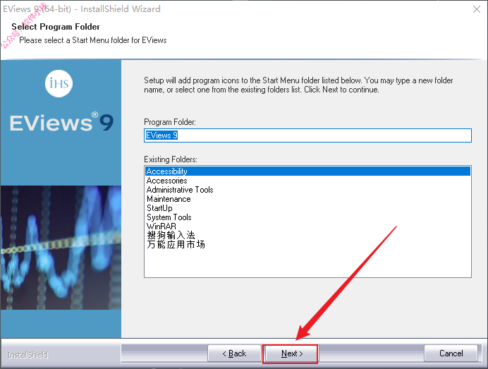Screen dimensions: 488x369
Task: Focus the Program Folder input field
Action: click(x=307, y=135)
